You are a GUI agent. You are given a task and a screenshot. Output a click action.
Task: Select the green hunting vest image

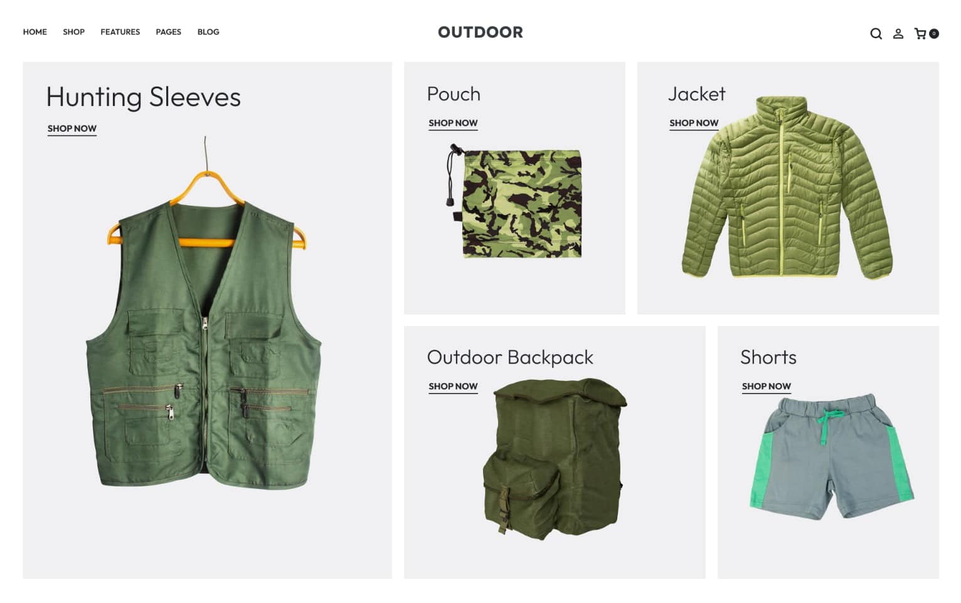204,313
